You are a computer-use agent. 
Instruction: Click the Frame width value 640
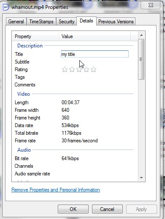pyautogui.click(x=65, y=110)
